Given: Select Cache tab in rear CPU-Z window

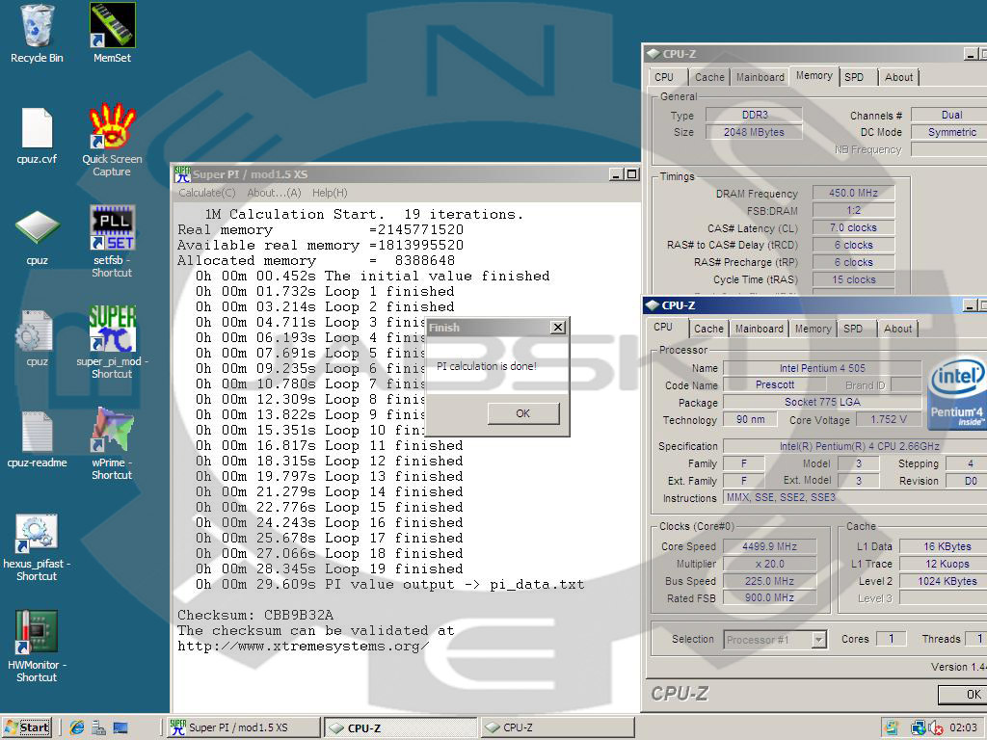Looking at the screenshot, I should [x=710, y=77].
